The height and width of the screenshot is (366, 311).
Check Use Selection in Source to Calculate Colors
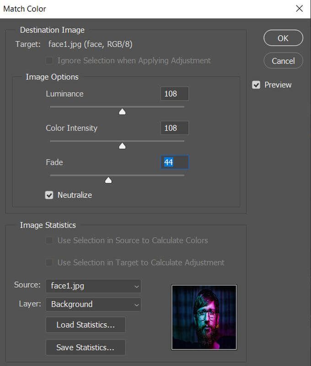pos(49,240)
